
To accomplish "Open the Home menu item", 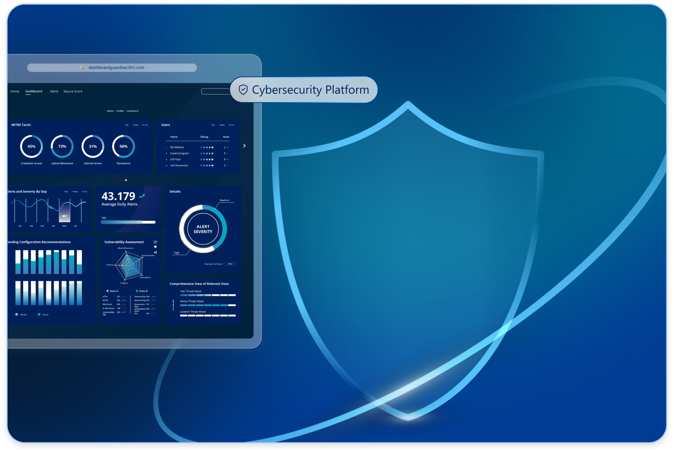I will click(15, 91).
